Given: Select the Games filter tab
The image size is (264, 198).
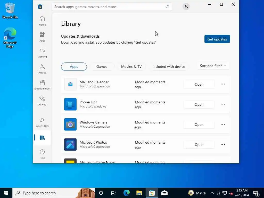Looking at the screenshot, I should point(102,67).
